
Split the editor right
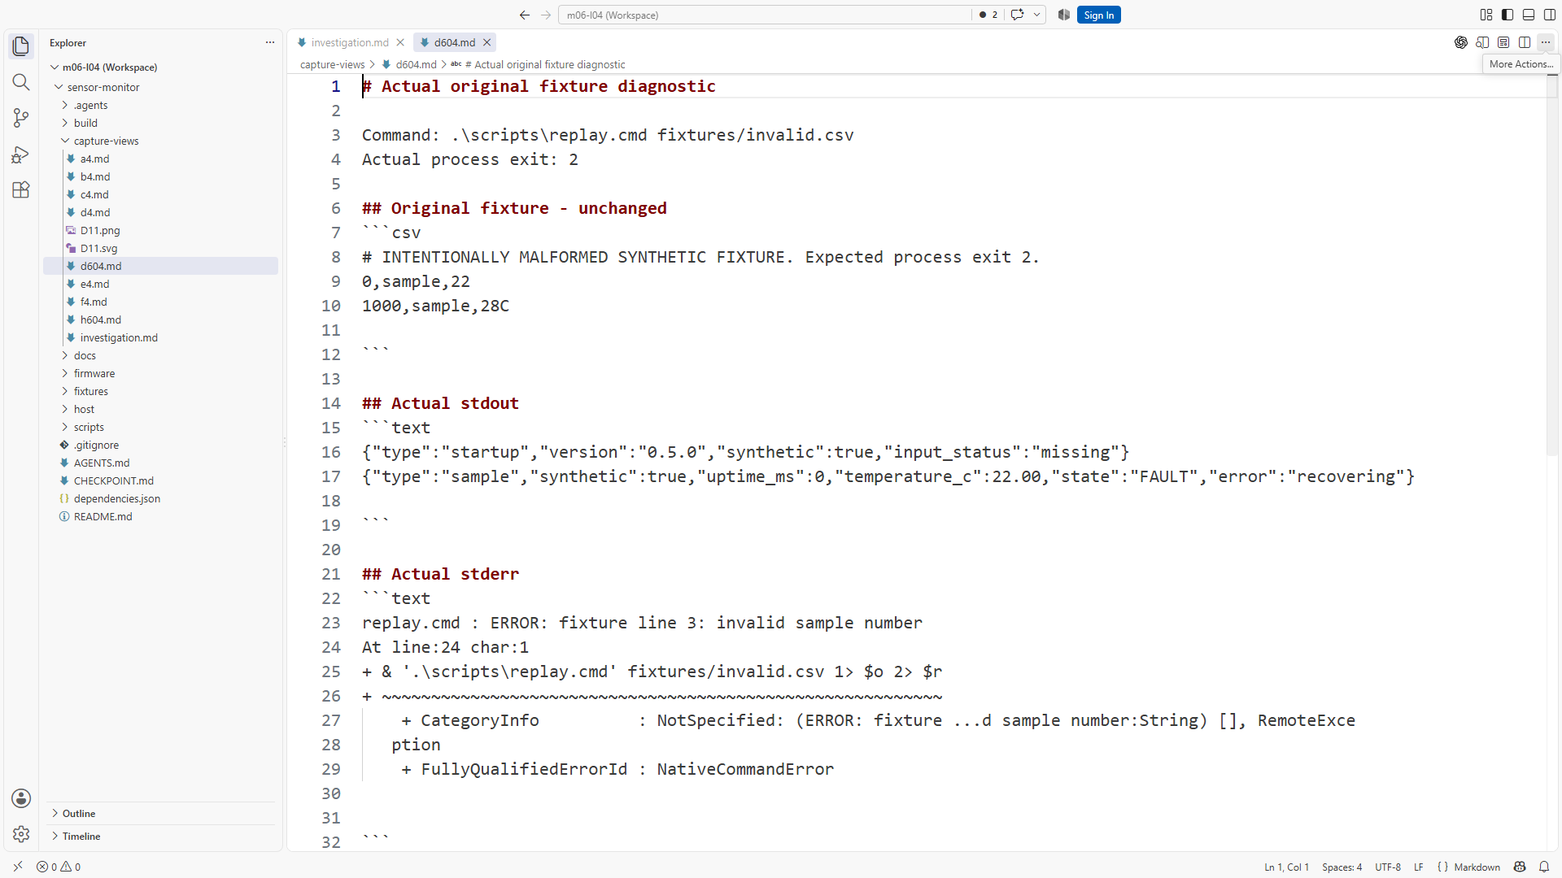1525,42
